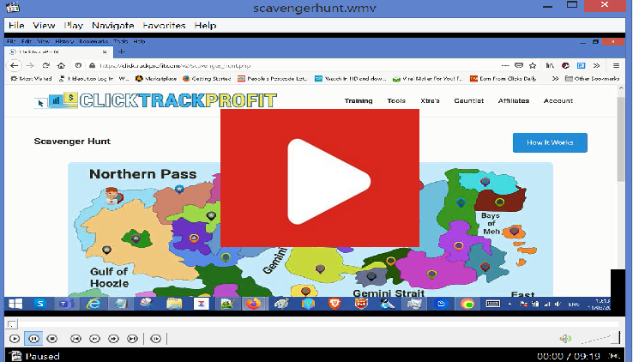Click the media player icon in the title bar

[x=14, y=7]
